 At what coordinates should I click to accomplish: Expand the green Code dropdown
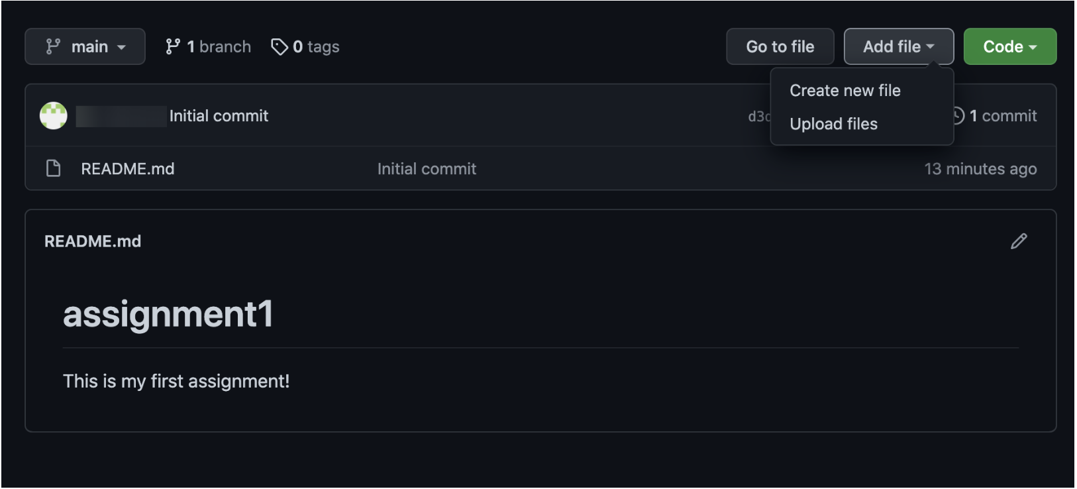coord(1009,46)
